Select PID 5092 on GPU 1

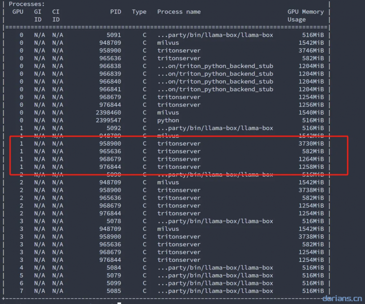tap(114, 128)
